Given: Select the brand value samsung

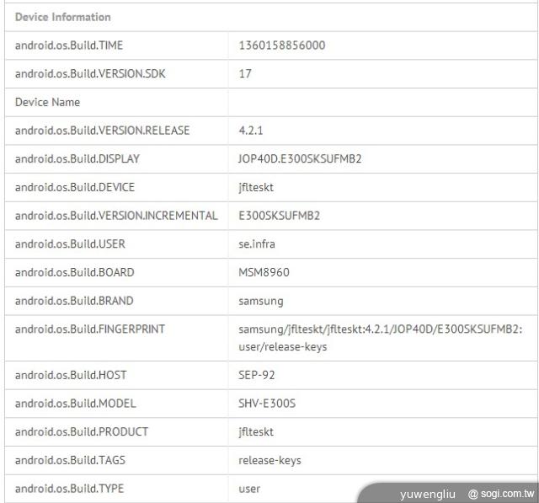Looking at the screenshot, I should click(x=261, y=301).
